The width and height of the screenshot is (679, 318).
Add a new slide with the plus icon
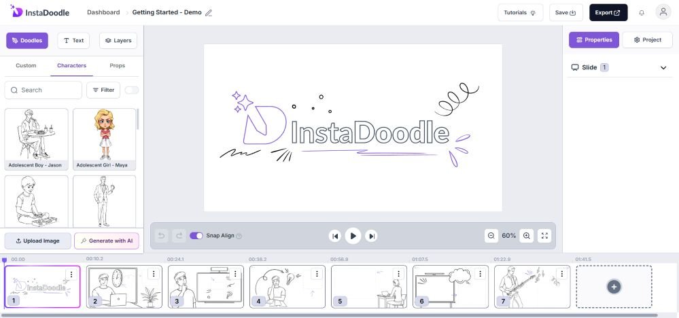(614, 287)
